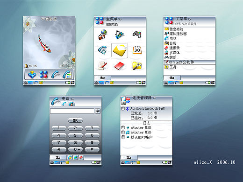Click the four-ball logo in grid menu header
This screenshot has height=182, width=243.
(100, 21)
